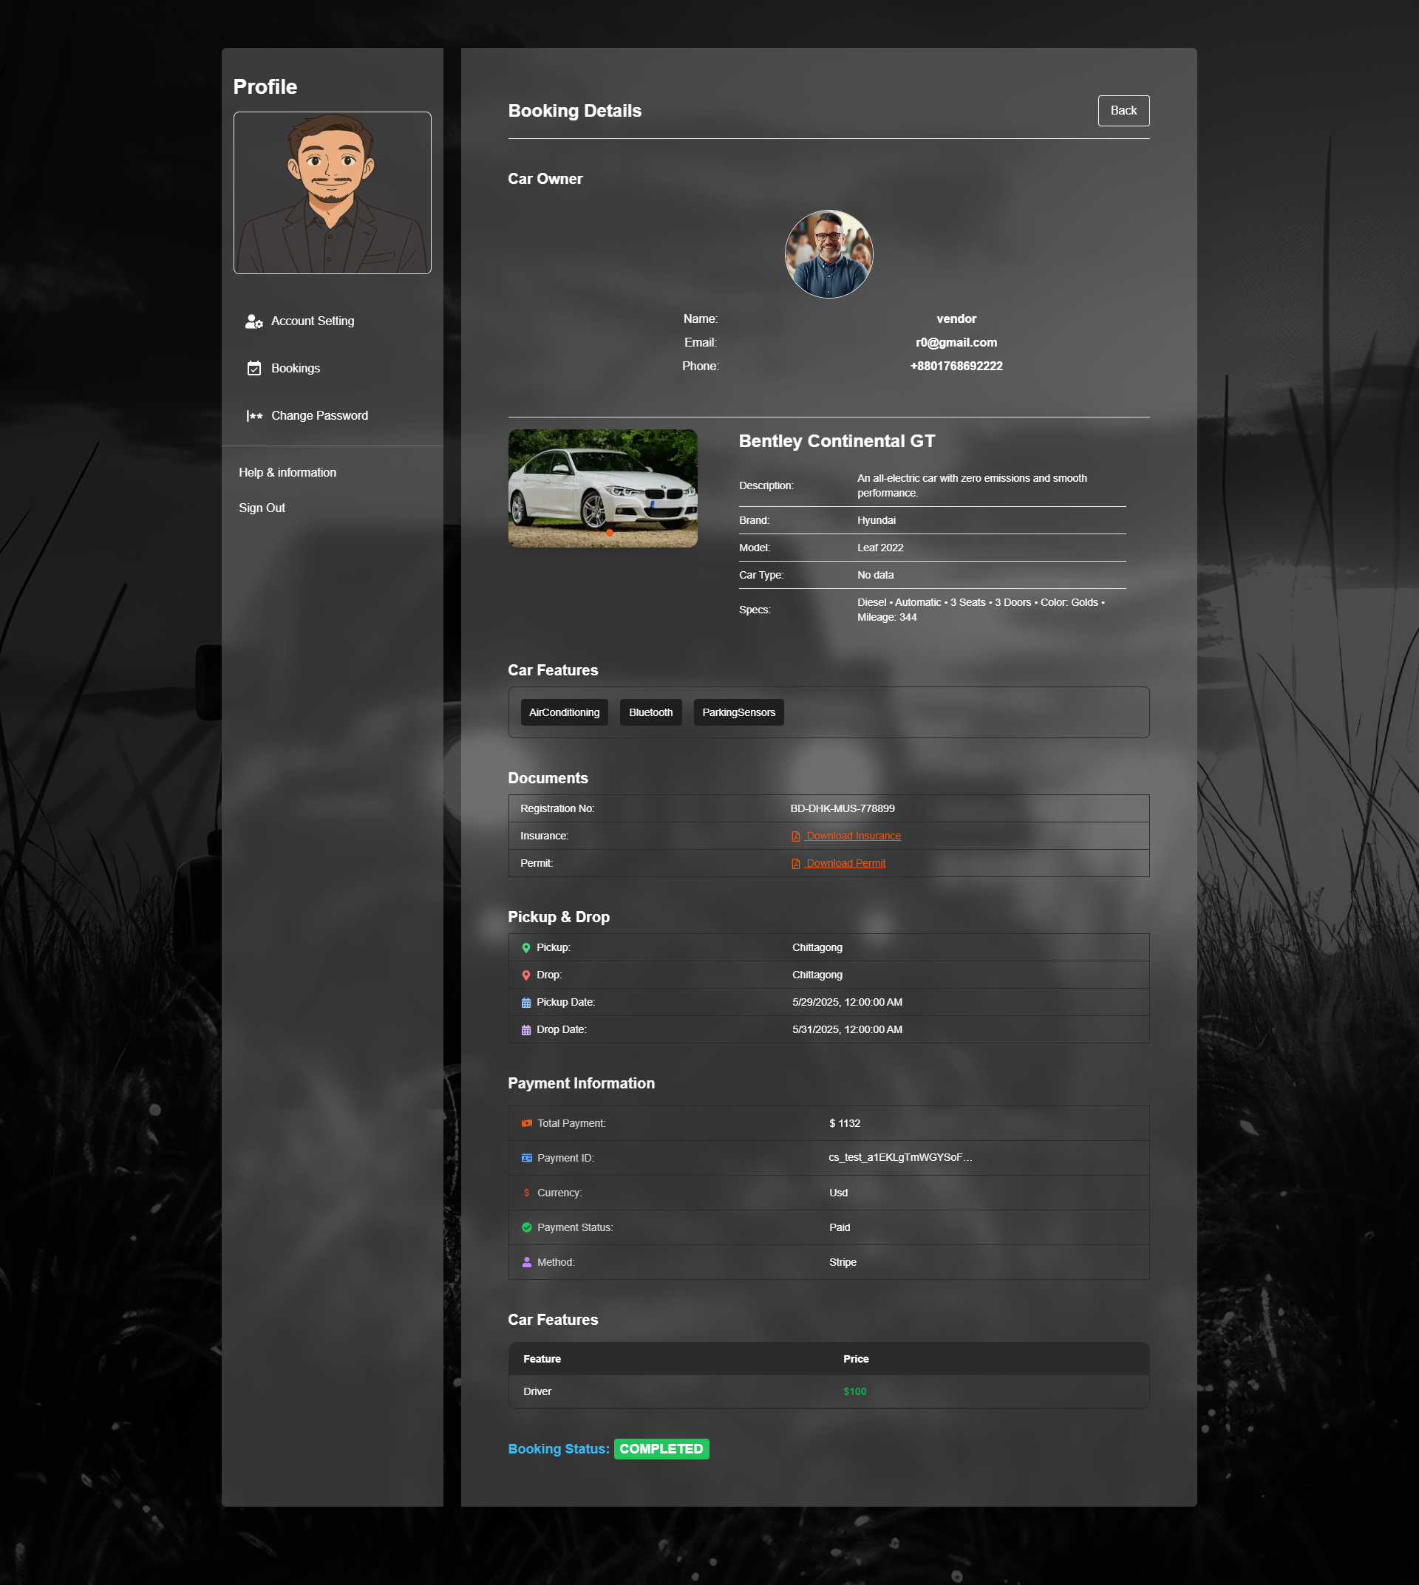Viewport: 1419px width, 1585px height.
Task: Click the green Pickup location pin icon
Action: pyautogui.click(x=526, y=947)
